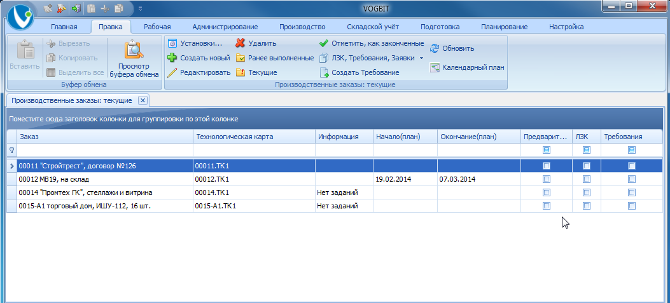
Task: Close the Производственные заказы: текущие tab
Action: 143,100
